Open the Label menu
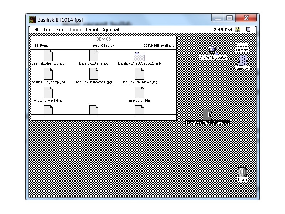This screenshot has height=214, width=285. click(92, 30)
